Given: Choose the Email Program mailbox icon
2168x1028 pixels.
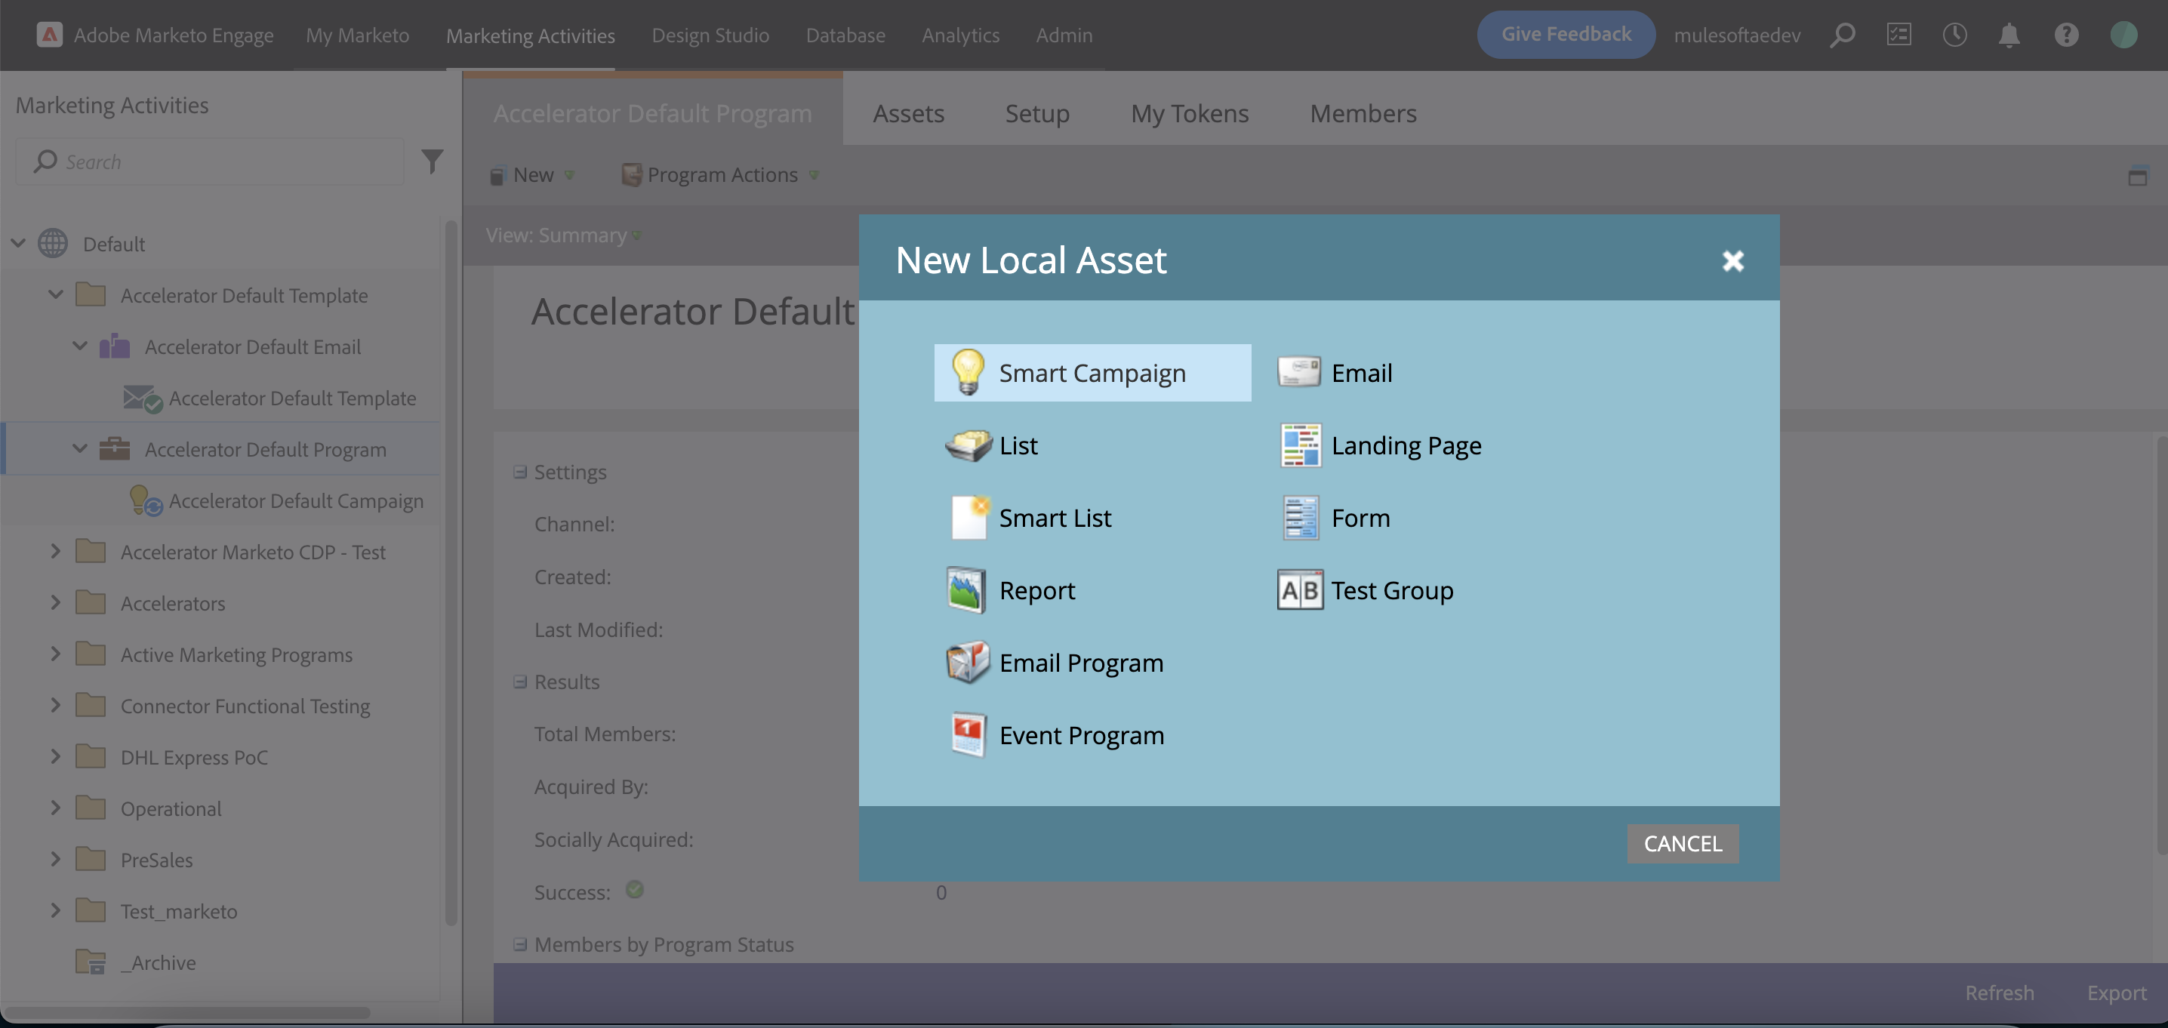Looking at the screenshot, I should pyautogui.click(x=967, y=662).
